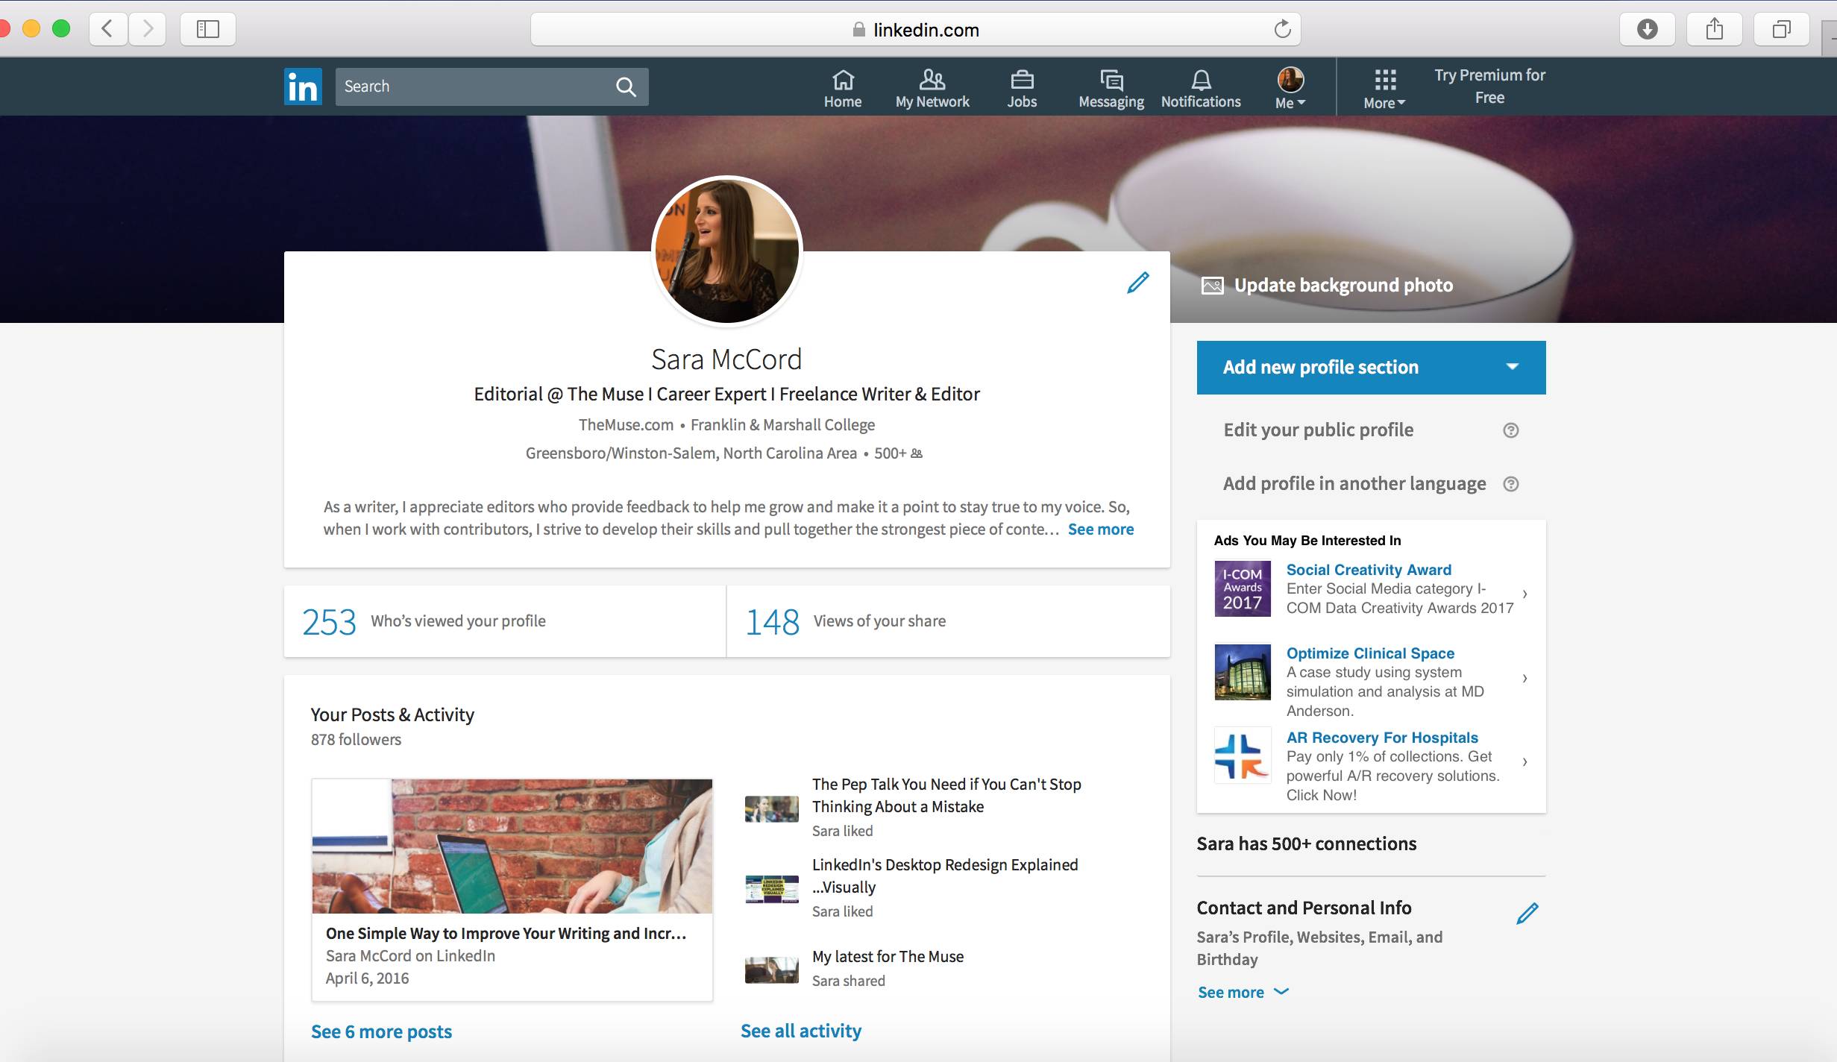Edit profile intro with pencil icon
This screenshot has width=1837, height=1062.
pos(1137,283)
